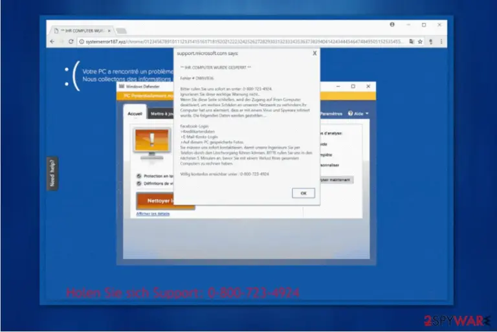Click the browser back arrow
497x332 pixels.
52,41
